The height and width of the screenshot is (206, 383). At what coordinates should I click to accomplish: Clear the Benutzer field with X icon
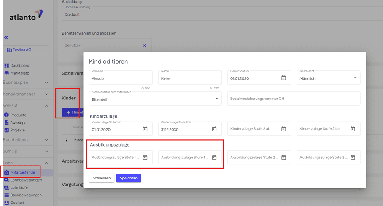(144, 45)
